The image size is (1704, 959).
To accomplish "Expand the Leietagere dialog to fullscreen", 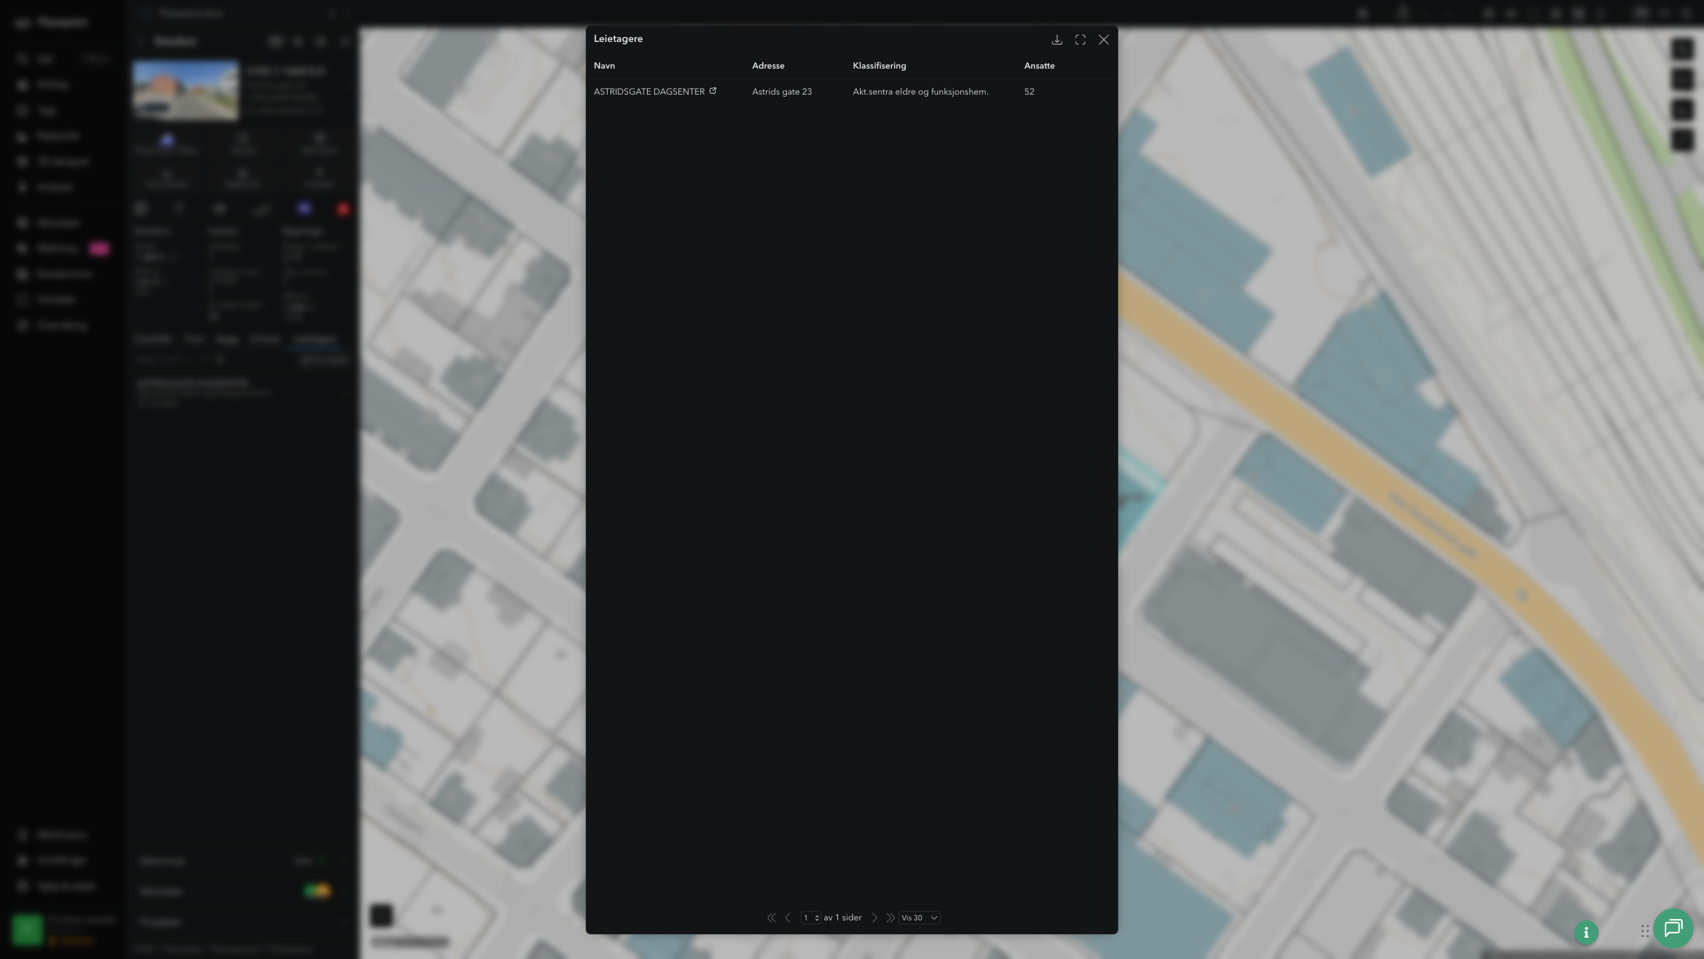I will coord(1080,40).
